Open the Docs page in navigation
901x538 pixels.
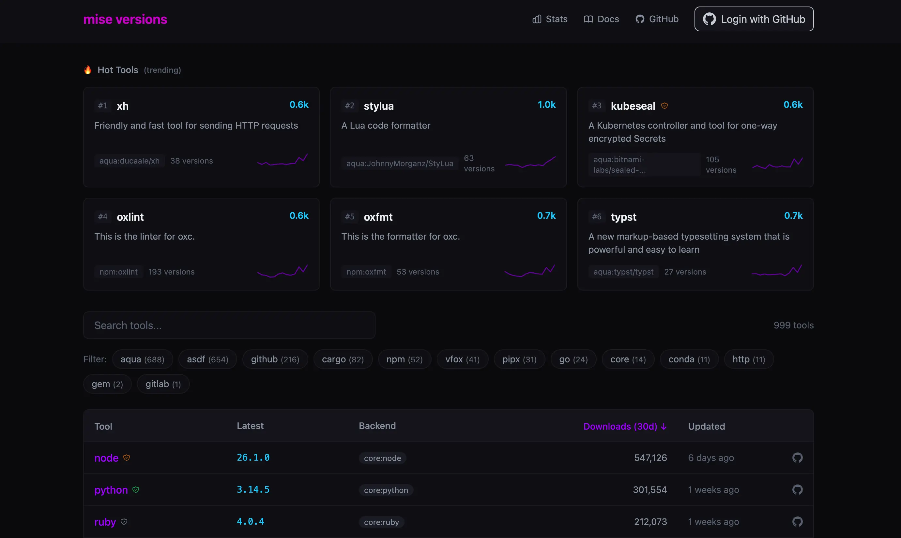[602, 19]
